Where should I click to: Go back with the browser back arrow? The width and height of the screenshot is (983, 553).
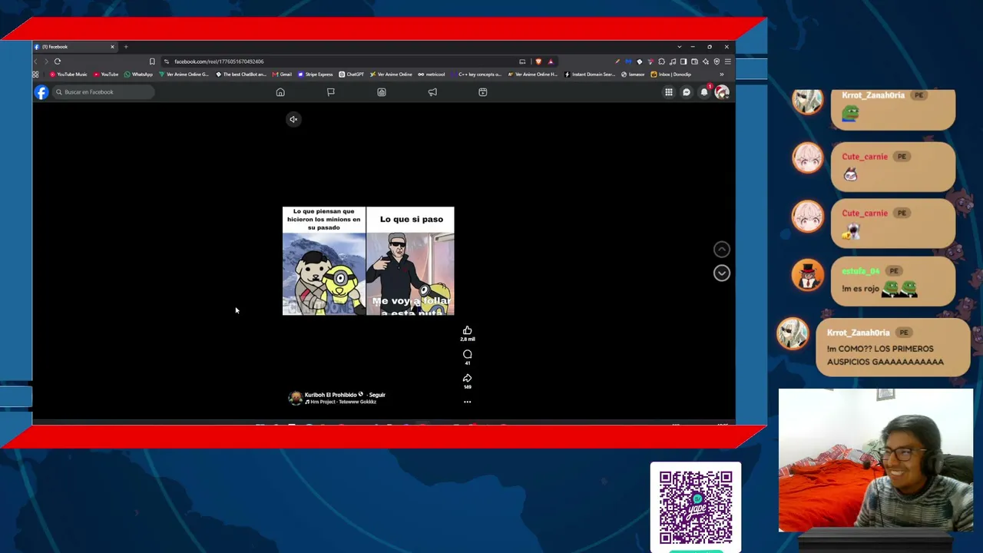[35, 61]
